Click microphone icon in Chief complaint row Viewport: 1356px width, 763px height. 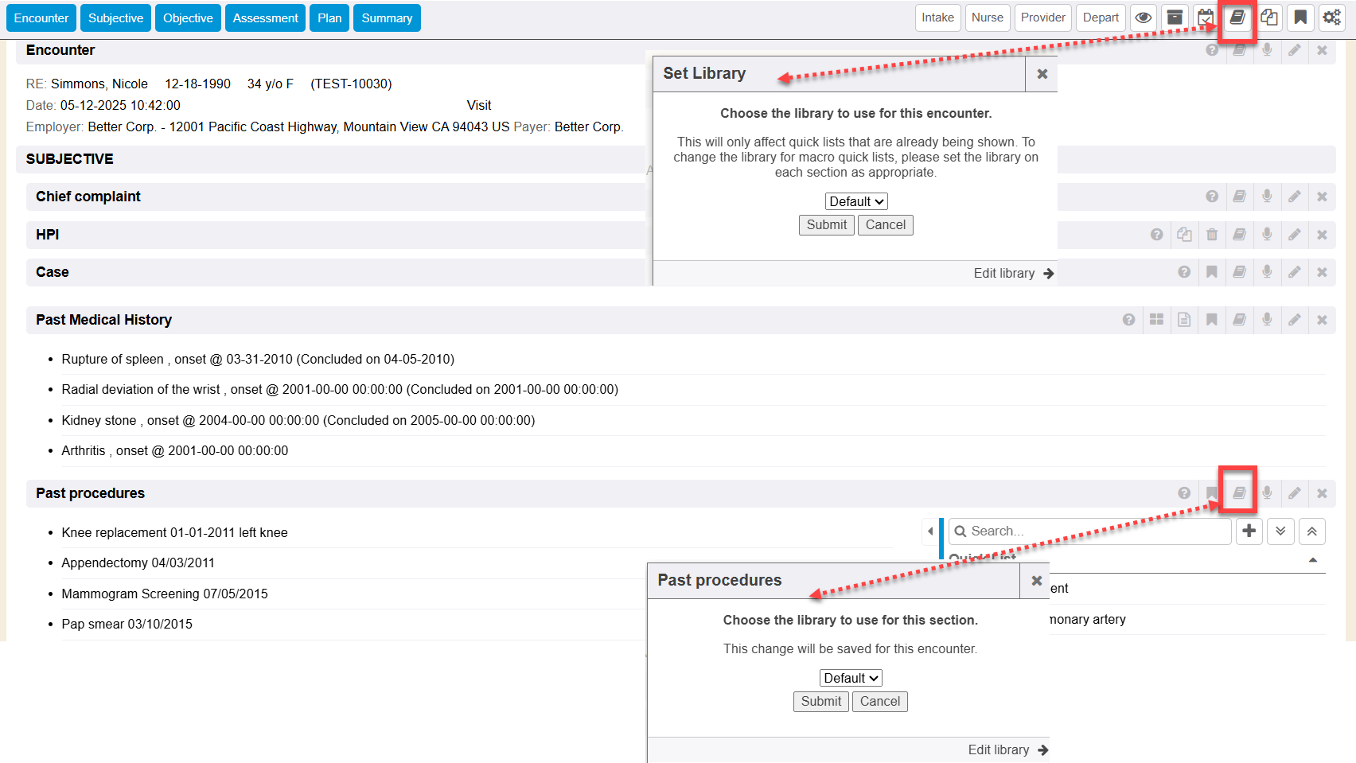(x=1267, y=197)
